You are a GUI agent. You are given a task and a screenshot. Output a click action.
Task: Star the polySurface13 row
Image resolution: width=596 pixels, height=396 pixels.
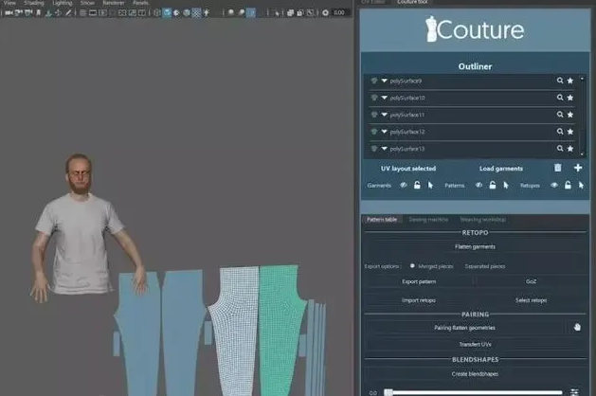point(570,148)
